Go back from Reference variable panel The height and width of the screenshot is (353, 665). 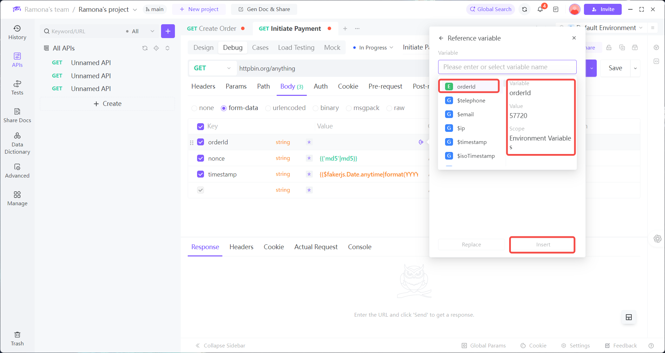[x=441, y=38]
